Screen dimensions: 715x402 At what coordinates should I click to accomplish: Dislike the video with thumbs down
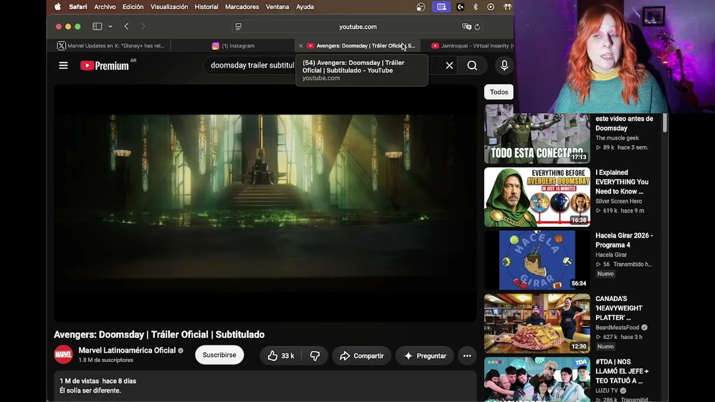(314, 356)
